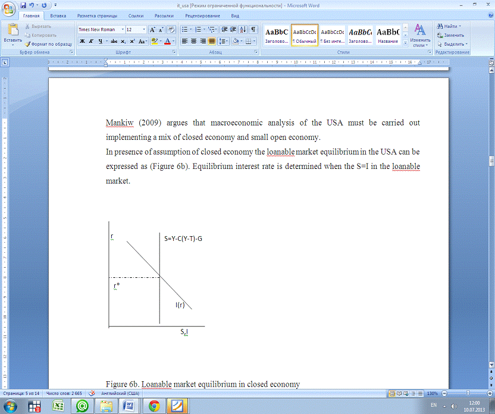Sort text with the А-Я sort icon
This screenshot has width=495, height=414.
pos(243,29)
